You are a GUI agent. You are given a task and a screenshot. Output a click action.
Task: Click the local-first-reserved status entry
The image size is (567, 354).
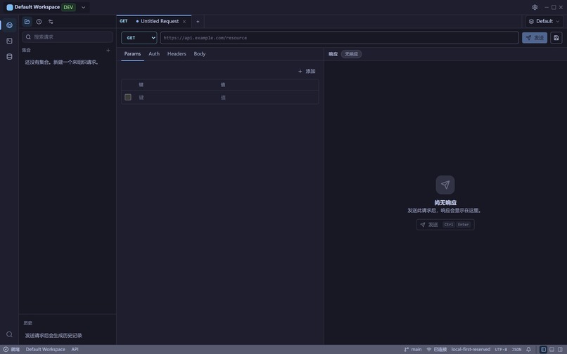point(471,349)
